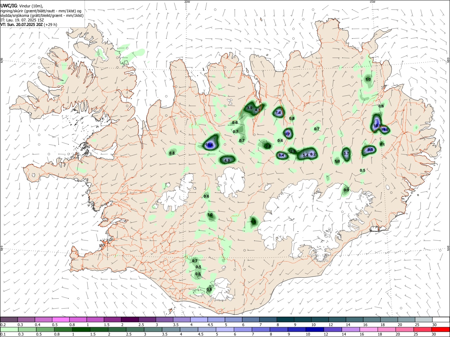Click the 10.9 precipitation value in the east
The image size is (450, 337).
click(377, 126)
